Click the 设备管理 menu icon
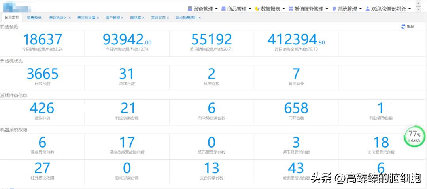Viewport: 427px width, 189px height. click(190, 8)
